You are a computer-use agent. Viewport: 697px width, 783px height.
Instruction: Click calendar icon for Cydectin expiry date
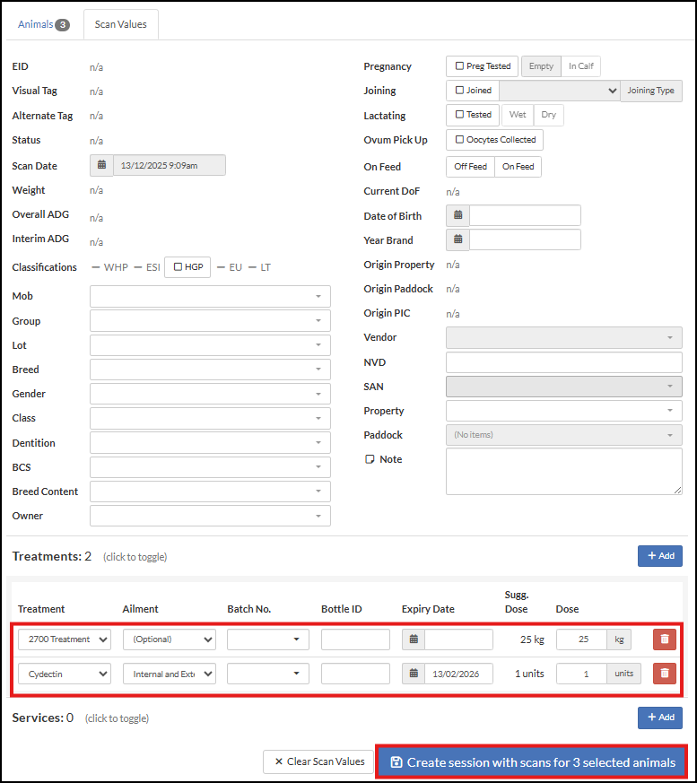pos(414,674)
